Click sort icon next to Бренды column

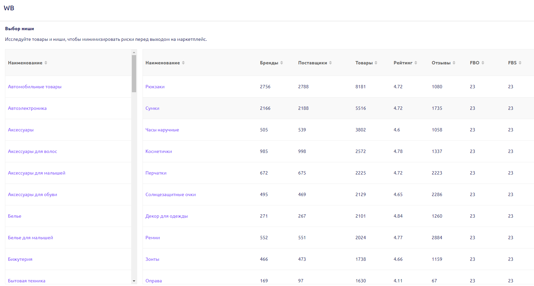click(282, 63)
